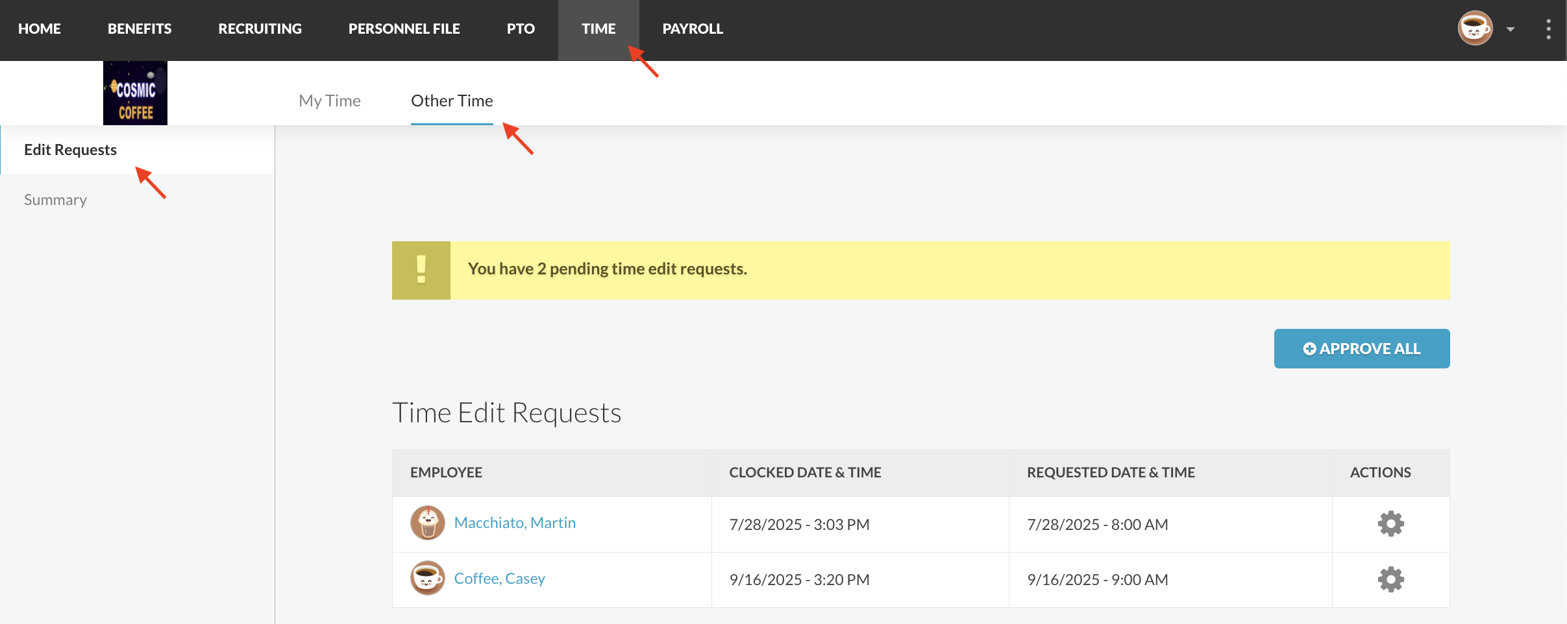1567x624 pixels.
Task: Navigate to the Recruiting menu
Action: (260, 29)
